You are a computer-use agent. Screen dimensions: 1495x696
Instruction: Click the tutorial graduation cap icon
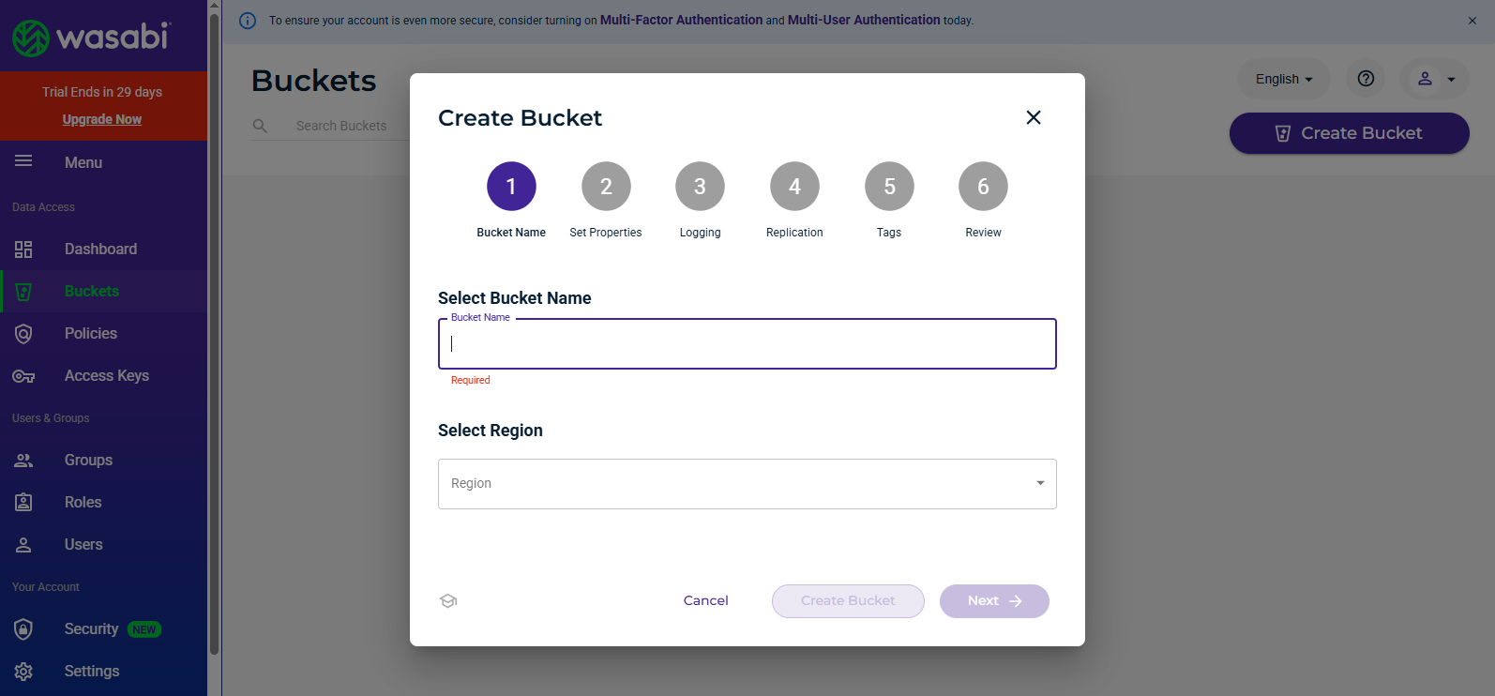click(x=448, y=601)
